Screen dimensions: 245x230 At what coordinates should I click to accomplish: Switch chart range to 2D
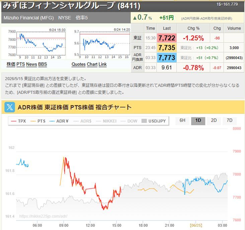click(x=214, y=120)
